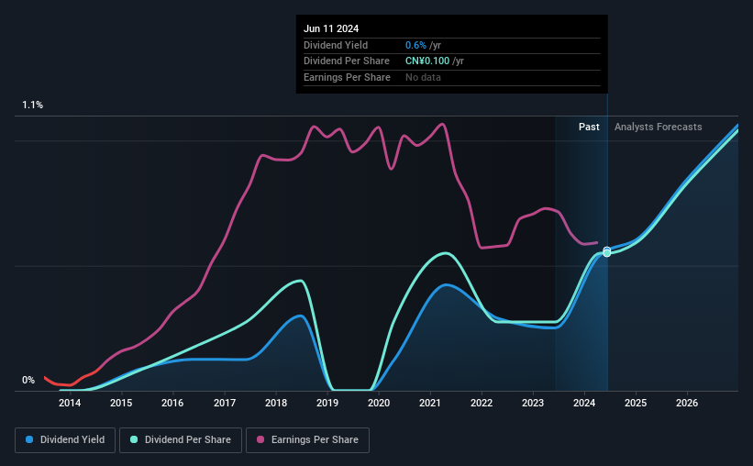Click the 2019 x-axis label
This screenshot has width=753, height=466.
[x=327, y=403]
